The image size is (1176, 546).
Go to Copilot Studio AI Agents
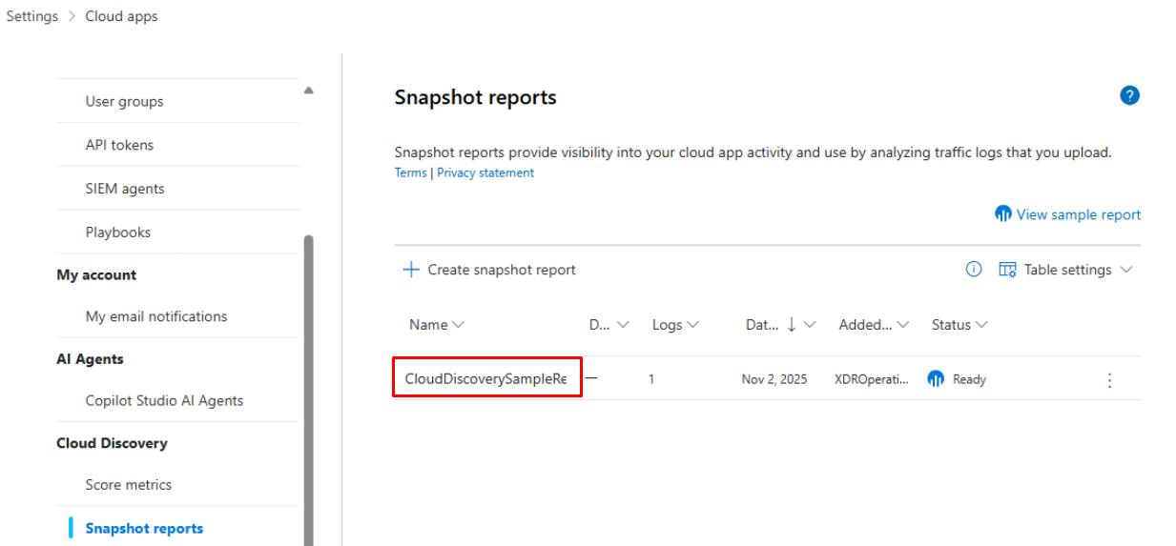(x=164, y=400)
